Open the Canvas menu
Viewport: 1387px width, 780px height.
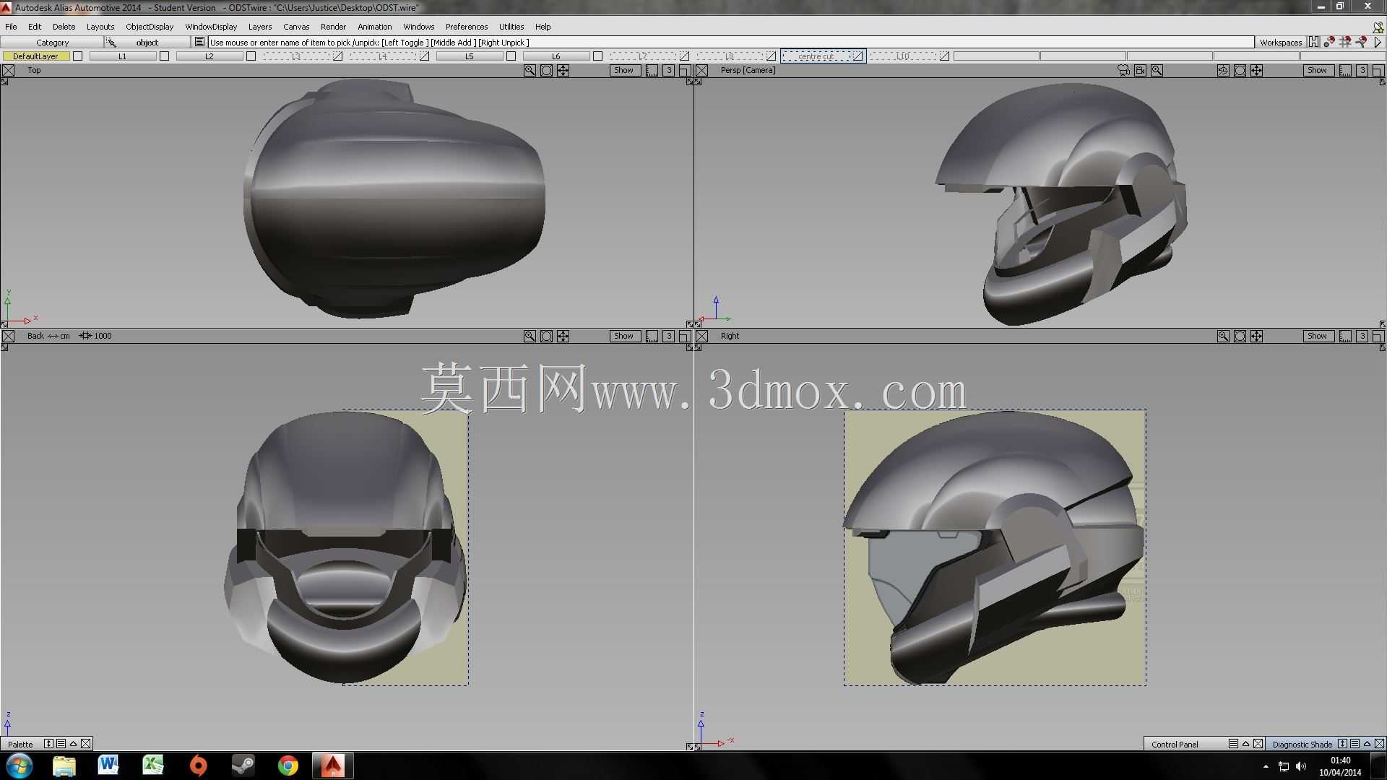(x=296, y=27)
